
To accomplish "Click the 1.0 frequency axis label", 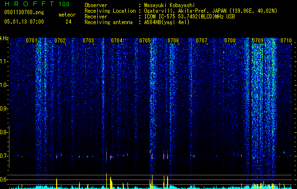I will click(x=4, y=85).
